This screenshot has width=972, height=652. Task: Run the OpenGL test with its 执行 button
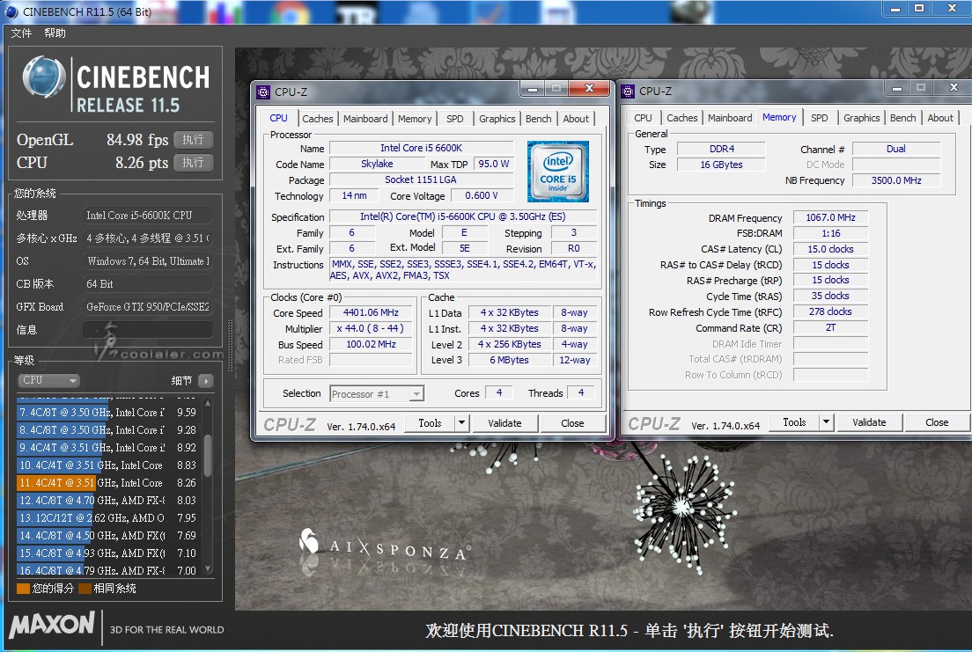194,139
